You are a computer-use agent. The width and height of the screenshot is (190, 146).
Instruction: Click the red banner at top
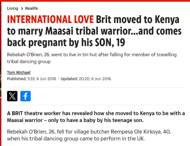pos(95,1)
